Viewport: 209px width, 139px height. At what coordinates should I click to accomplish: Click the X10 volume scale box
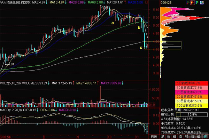[152, 105]
